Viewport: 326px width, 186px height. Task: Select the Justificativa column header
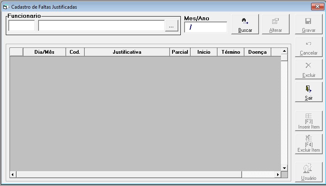[x=127, y=52]
